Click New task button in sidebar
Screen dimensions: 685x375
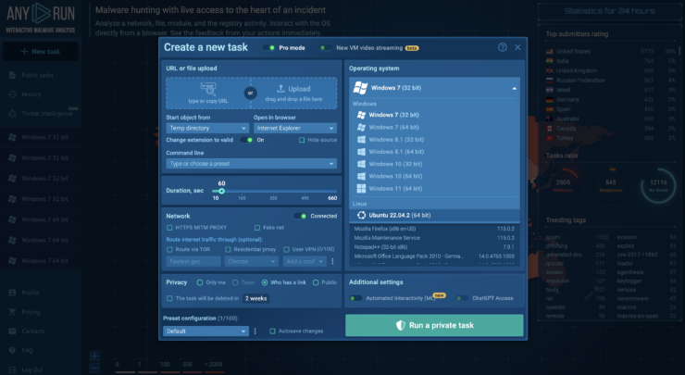click(x=41, y=52)
